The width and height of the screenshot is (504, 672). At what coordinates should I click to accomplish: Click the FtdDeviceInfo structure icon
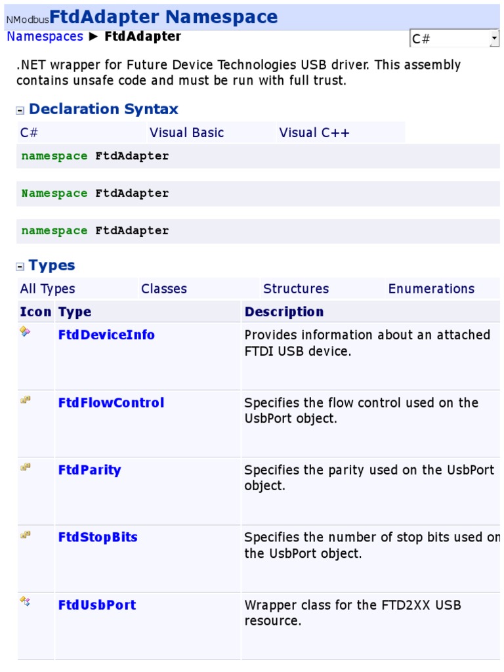click(25, 331)
